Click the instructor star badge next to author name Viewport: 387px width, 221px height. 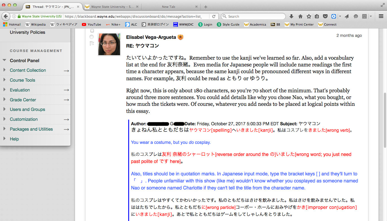[x=180, y=37]
